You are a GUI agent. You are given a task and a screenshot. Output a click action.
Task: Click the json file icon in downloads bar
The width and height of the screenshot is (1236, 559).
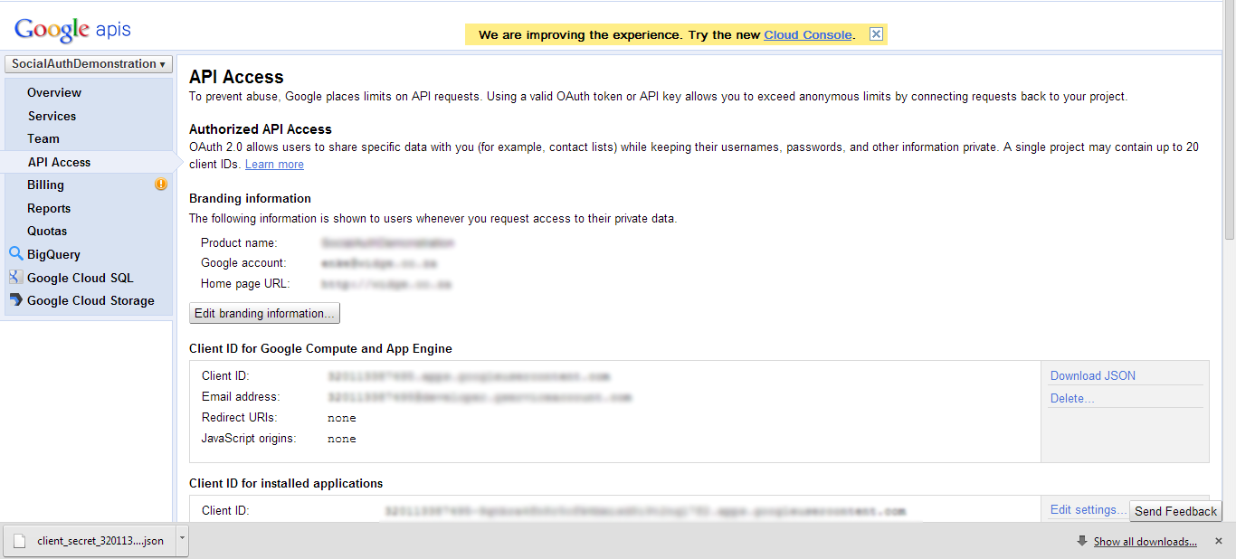pyautogui.click(x=20, y=541)
